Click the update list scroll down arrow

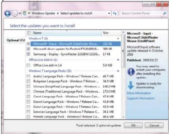point(123,117)
